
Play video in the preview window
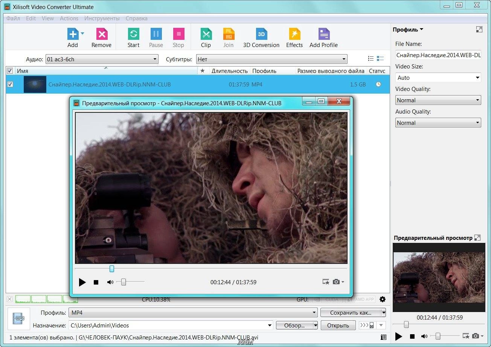point(82,282)
